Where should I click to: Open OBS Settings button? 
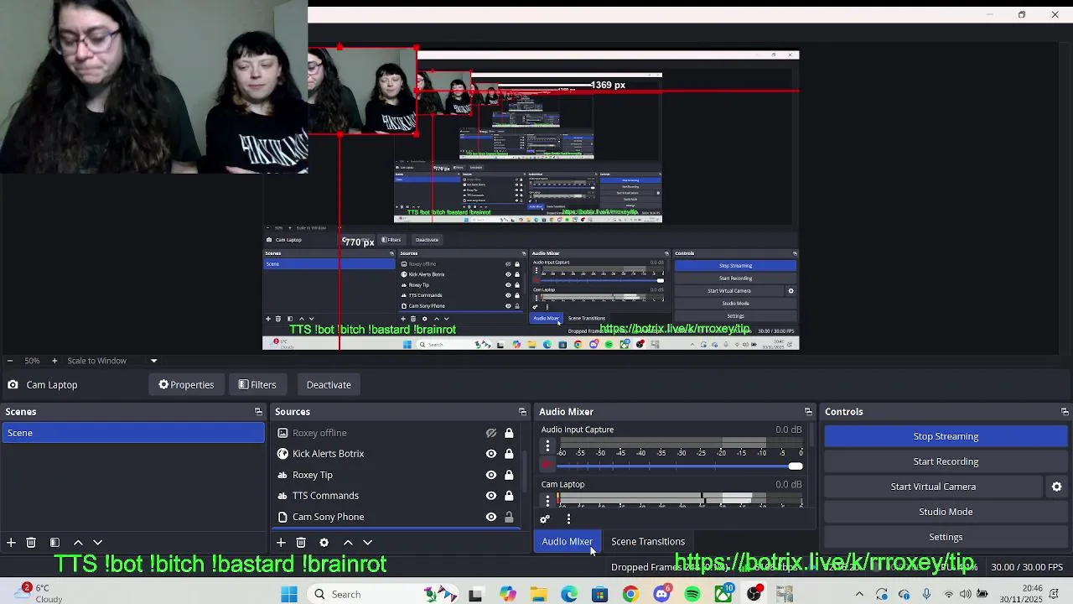click(946, 537)
